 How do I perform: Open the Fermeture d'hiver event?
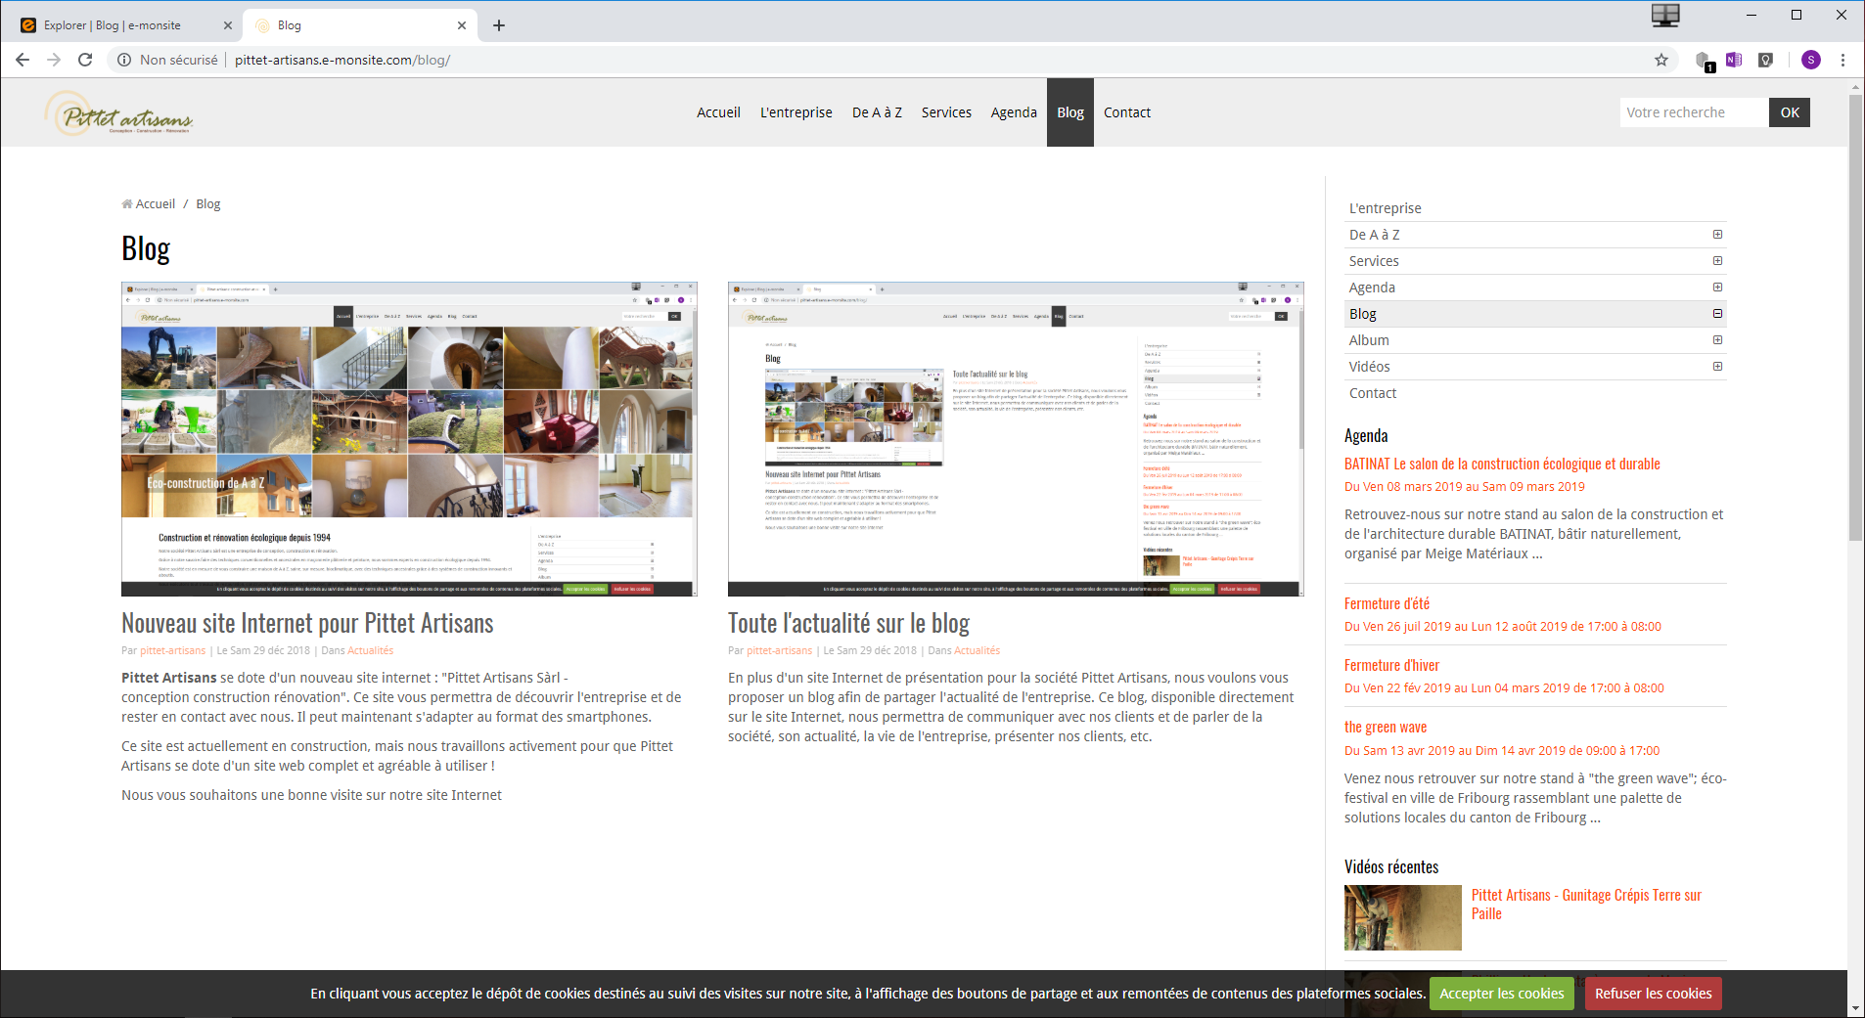1391,666
